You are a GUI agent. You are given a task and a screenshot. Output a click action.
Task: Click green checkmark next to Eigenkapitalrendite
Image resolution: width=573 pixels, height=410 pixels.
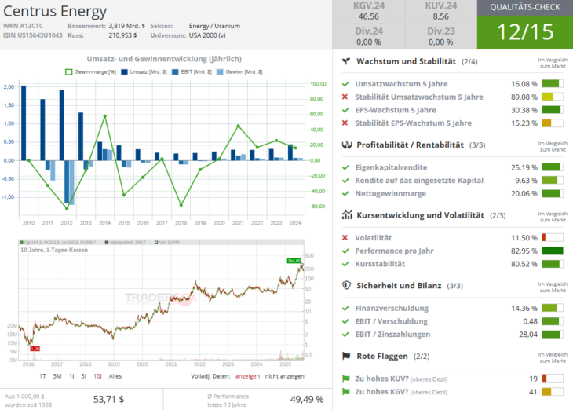pos(345,167)
